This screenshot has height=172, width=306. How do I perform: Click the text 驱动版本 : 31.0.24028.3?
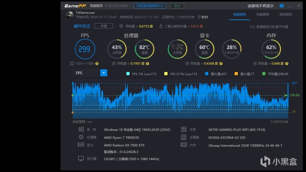point(121,152)
